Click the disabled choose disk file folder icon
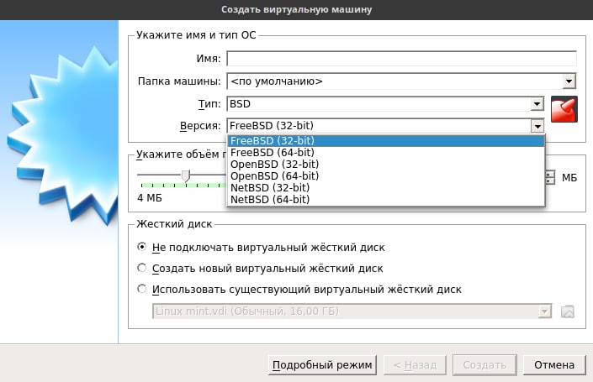Viewport: 593px width, 382px height. coord(567,311)
